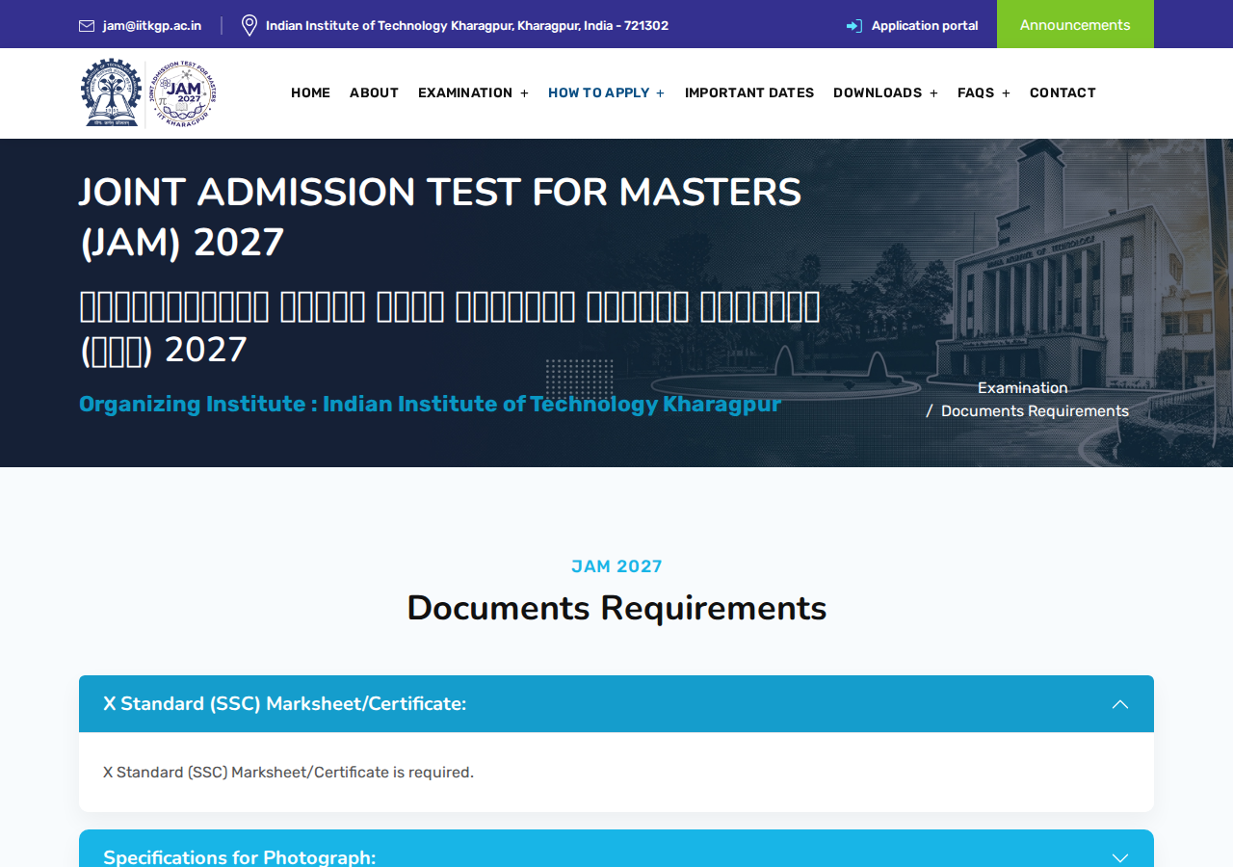Click the FAQs menu label
1233x867 pixels.
[x=976, y=92]
